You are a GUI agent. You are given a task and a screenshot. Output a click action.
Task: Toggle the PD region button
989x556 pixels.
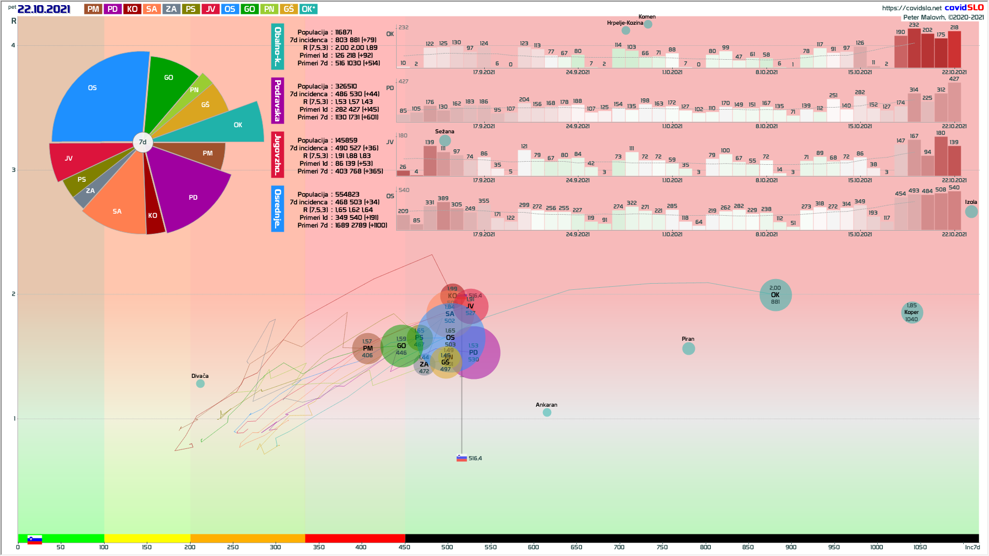click(x=113, y=9)
